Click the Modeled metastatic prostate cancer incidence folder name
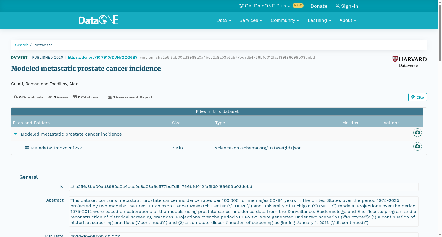The image size is (442, 237). pos(71,134)
